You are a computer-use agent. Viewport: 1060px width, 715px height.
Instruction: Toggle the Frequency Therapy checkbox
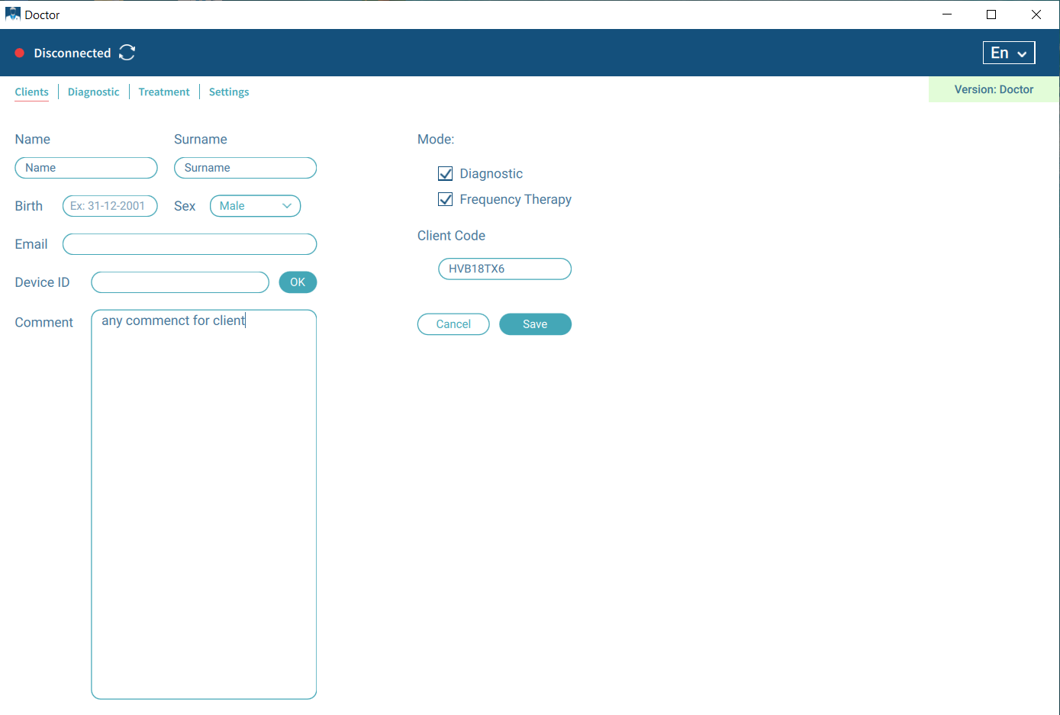(x=446, y=200)
